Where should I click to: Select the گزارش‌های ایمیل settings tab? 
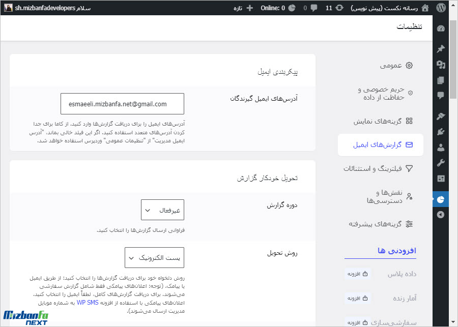[x=380, y=145]
